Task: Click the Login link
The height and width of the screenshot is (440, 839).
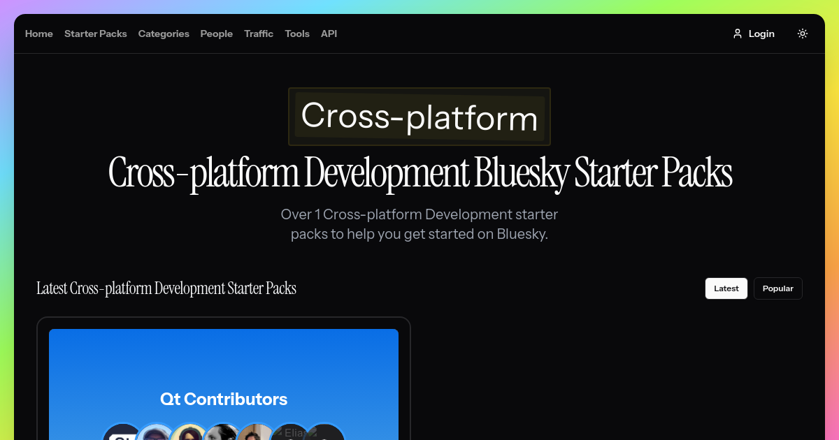Action: point(761,34)
